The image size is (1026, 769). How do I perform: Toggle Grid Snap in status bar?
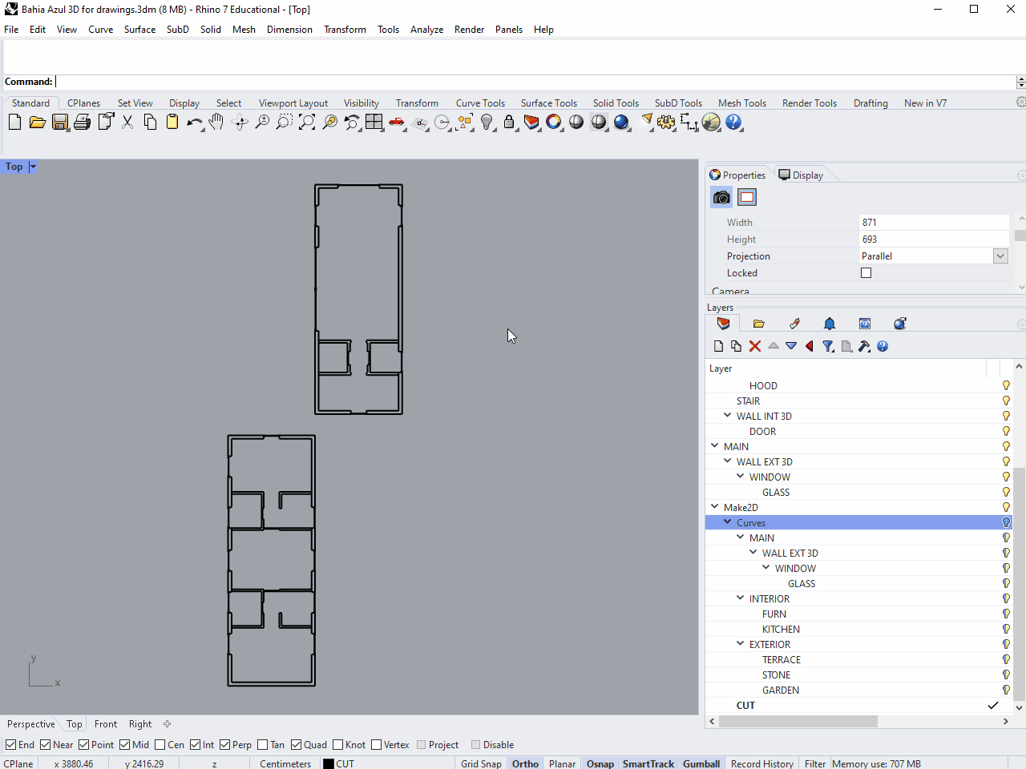481,763
